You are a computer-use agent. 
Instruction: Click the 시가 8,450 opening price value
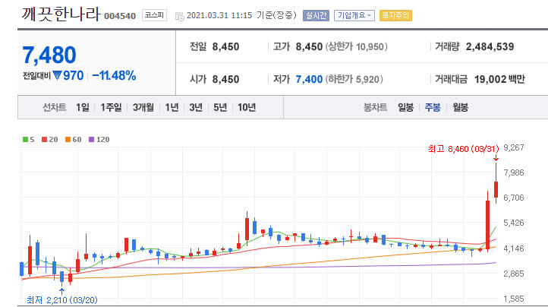click(x=225, y=79)
